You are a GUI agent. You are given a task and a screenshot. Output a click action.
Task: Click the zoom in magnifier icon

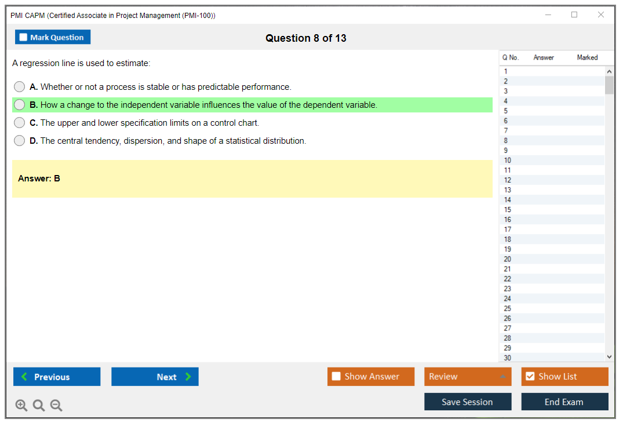pos(21,406)
